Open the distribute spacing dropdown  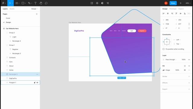click(189, 13)
